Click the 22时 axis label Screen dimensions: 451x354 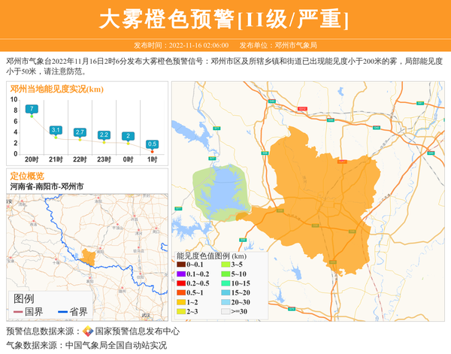pos(80,159)
